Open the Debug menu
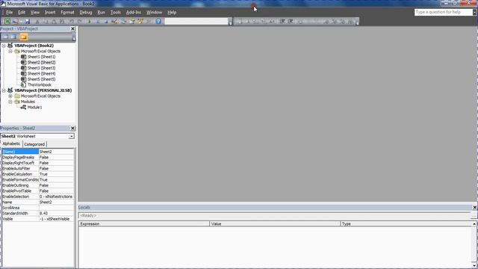 click(86, 12)
